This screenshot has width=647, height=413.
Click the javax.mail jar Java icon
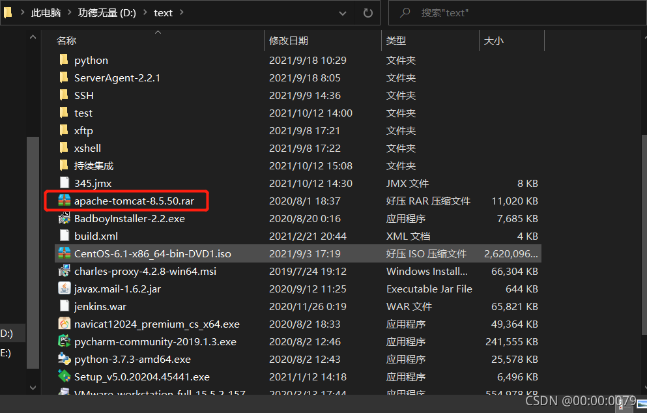pos(65,289)
